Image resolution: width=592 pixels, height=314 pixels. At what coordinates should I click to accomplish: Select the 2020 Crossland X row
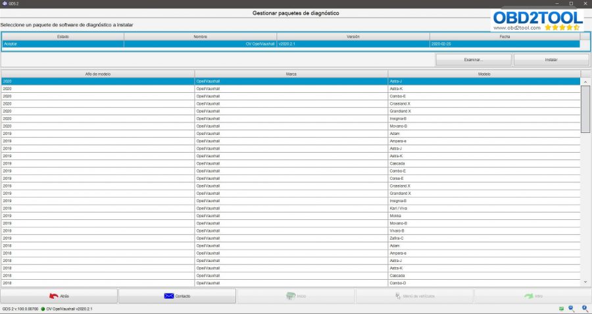[291, 103]
